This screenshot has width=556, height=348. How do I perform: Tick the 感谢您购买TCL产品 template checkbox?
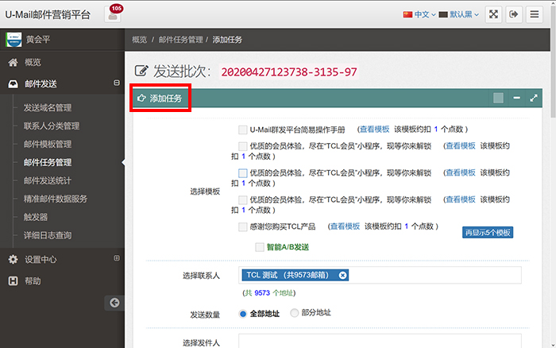pyautogui.click(x=243, y=226)
